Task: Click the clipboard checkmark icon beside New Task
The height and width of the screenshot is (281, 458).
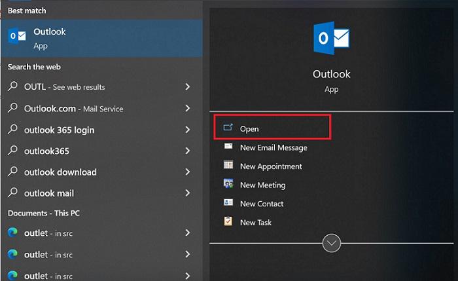Action: (228, 221)
